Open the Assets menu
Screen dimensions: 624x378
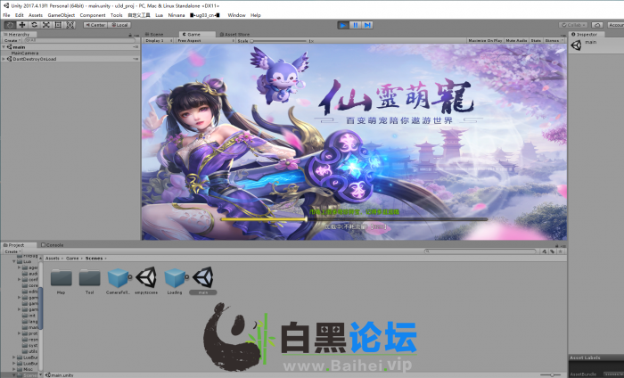pos(36,15)
